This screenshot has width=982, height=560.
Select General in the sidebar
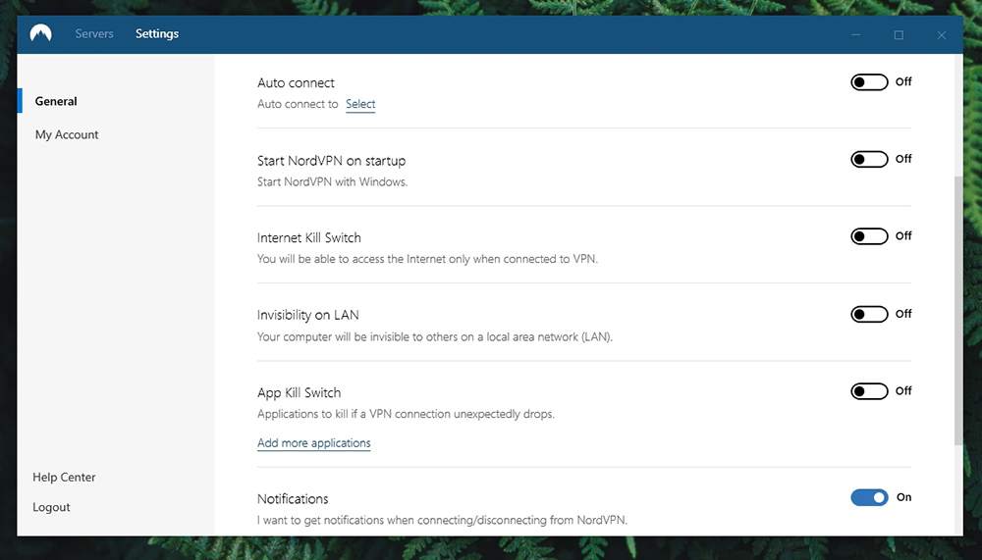pos(56,101)
